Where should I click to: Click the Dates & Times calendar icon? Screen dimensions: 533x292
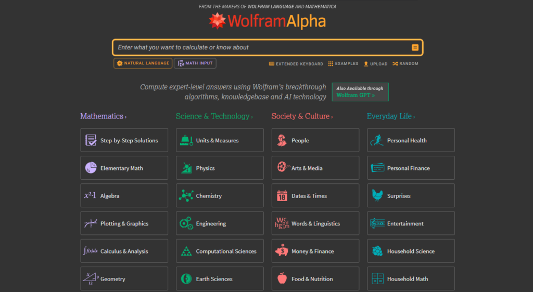(x=282, y=196)
